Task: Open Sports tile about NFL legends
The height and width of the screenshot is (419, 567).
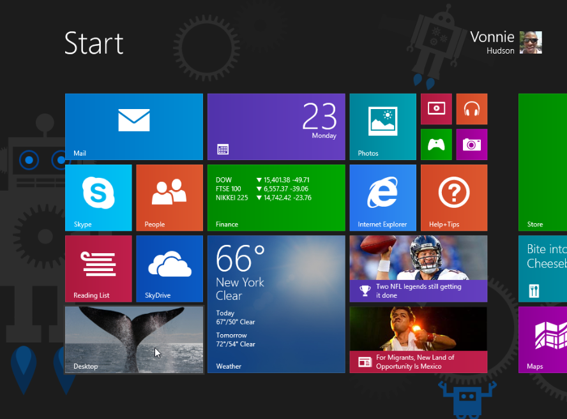Action: (418, 268)
